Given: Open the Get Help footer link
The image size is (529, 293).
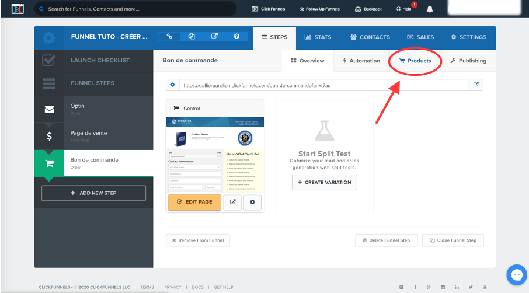Looking at the screenshot, I should coord(224,287).
